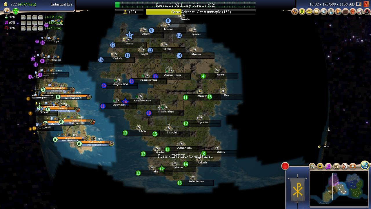The height and width of the screenshot is (209, 371).
Task: Select the Sparta city label
Action: [129, 44]
